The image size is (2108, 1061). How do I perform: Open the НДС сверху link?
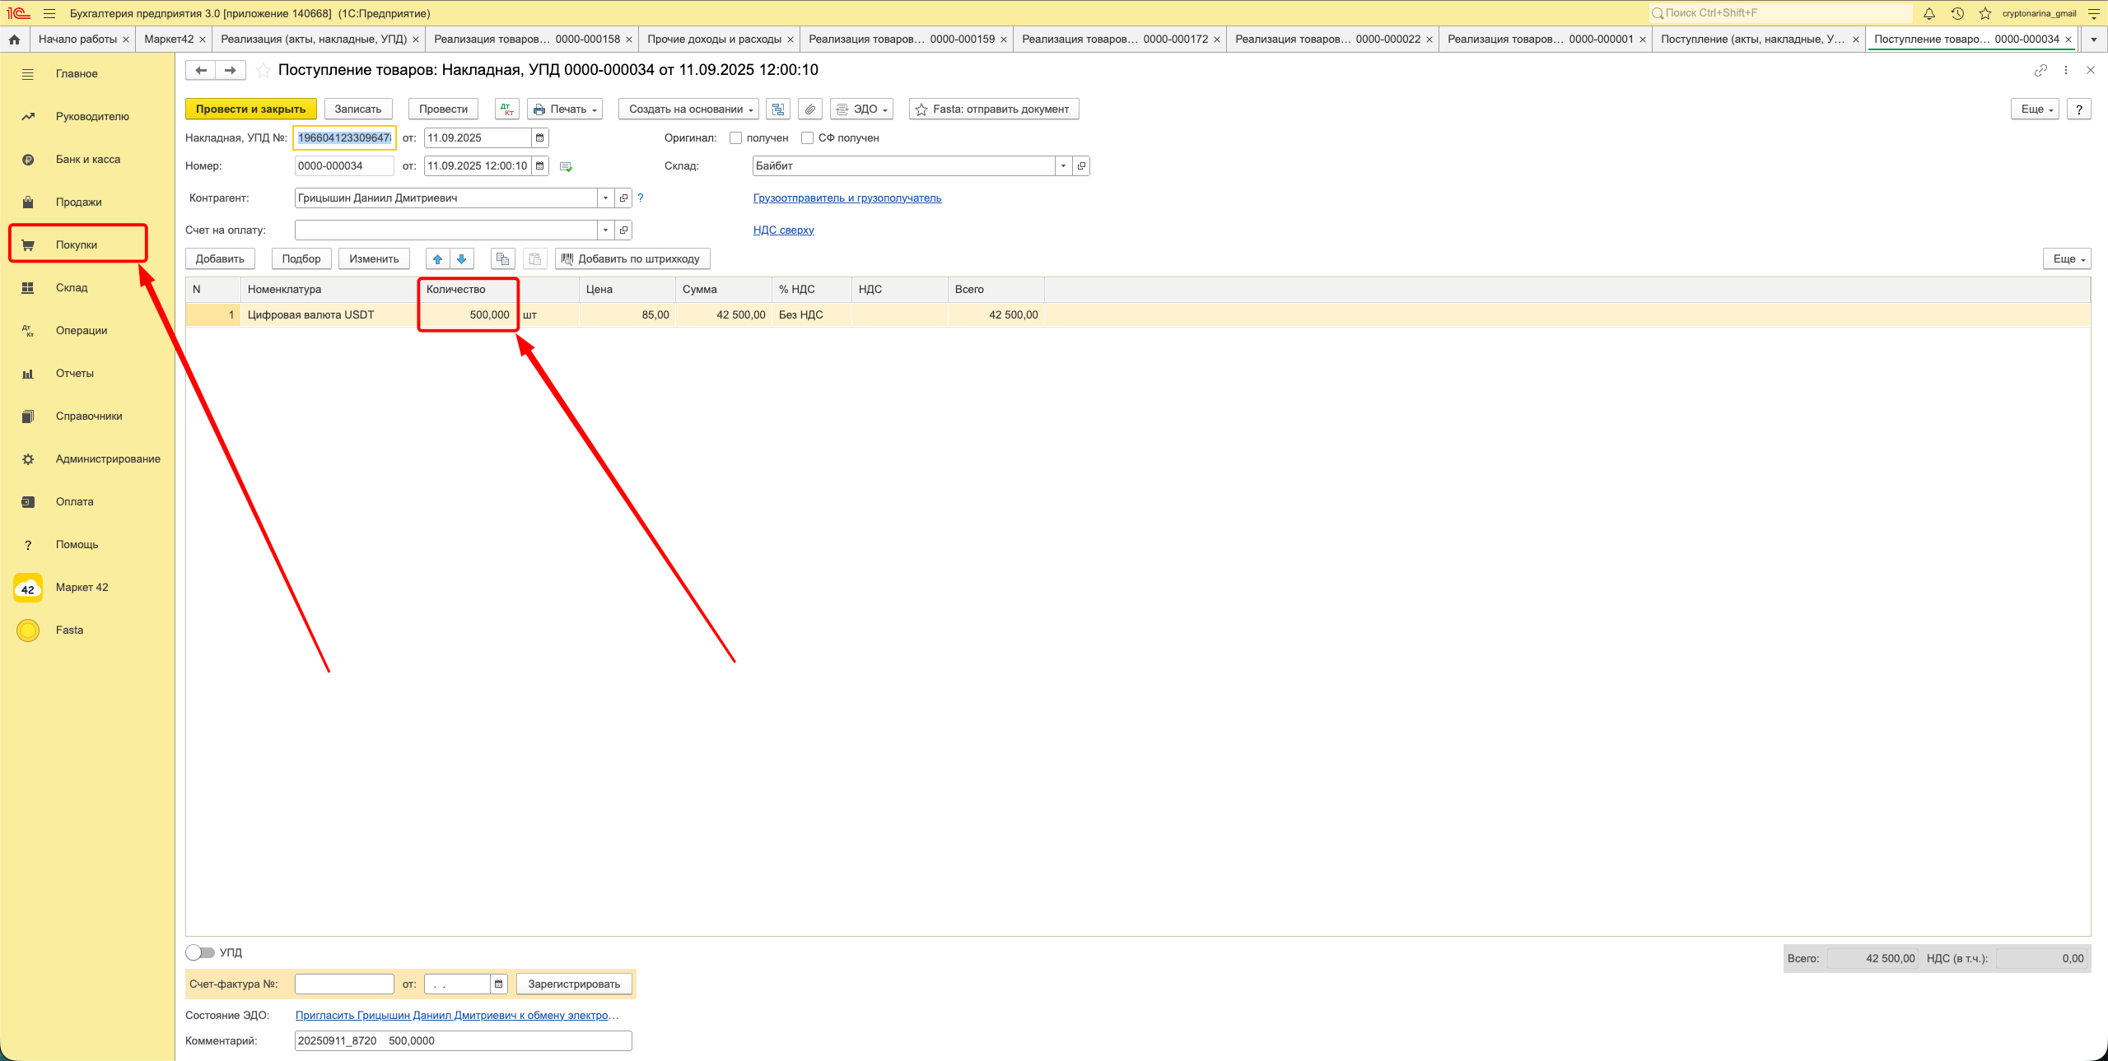click(783, 230)
